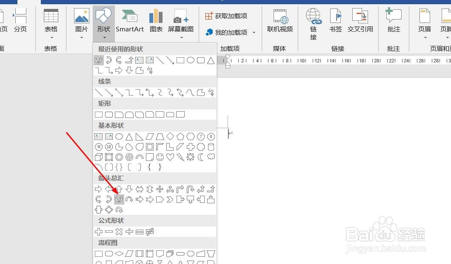
Task: Click the first line indent ruler marker
Action: tap(228, 57)
